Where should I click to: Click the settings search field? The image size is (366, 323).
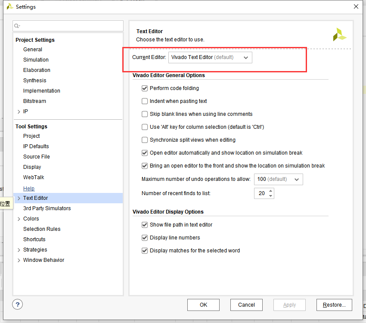[68, 26]
